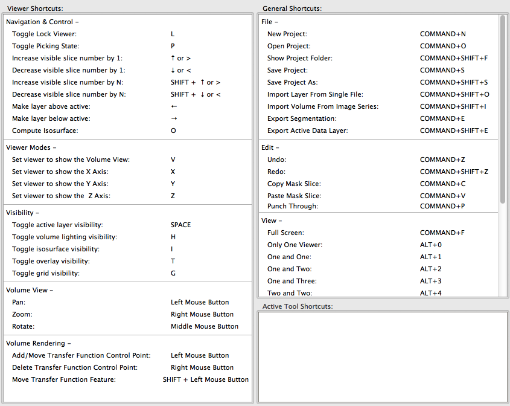Click the COMMAND+SHIFT+F shortcut value
The height and width of the screenshot is (406, 510).
tap(454, 58)
